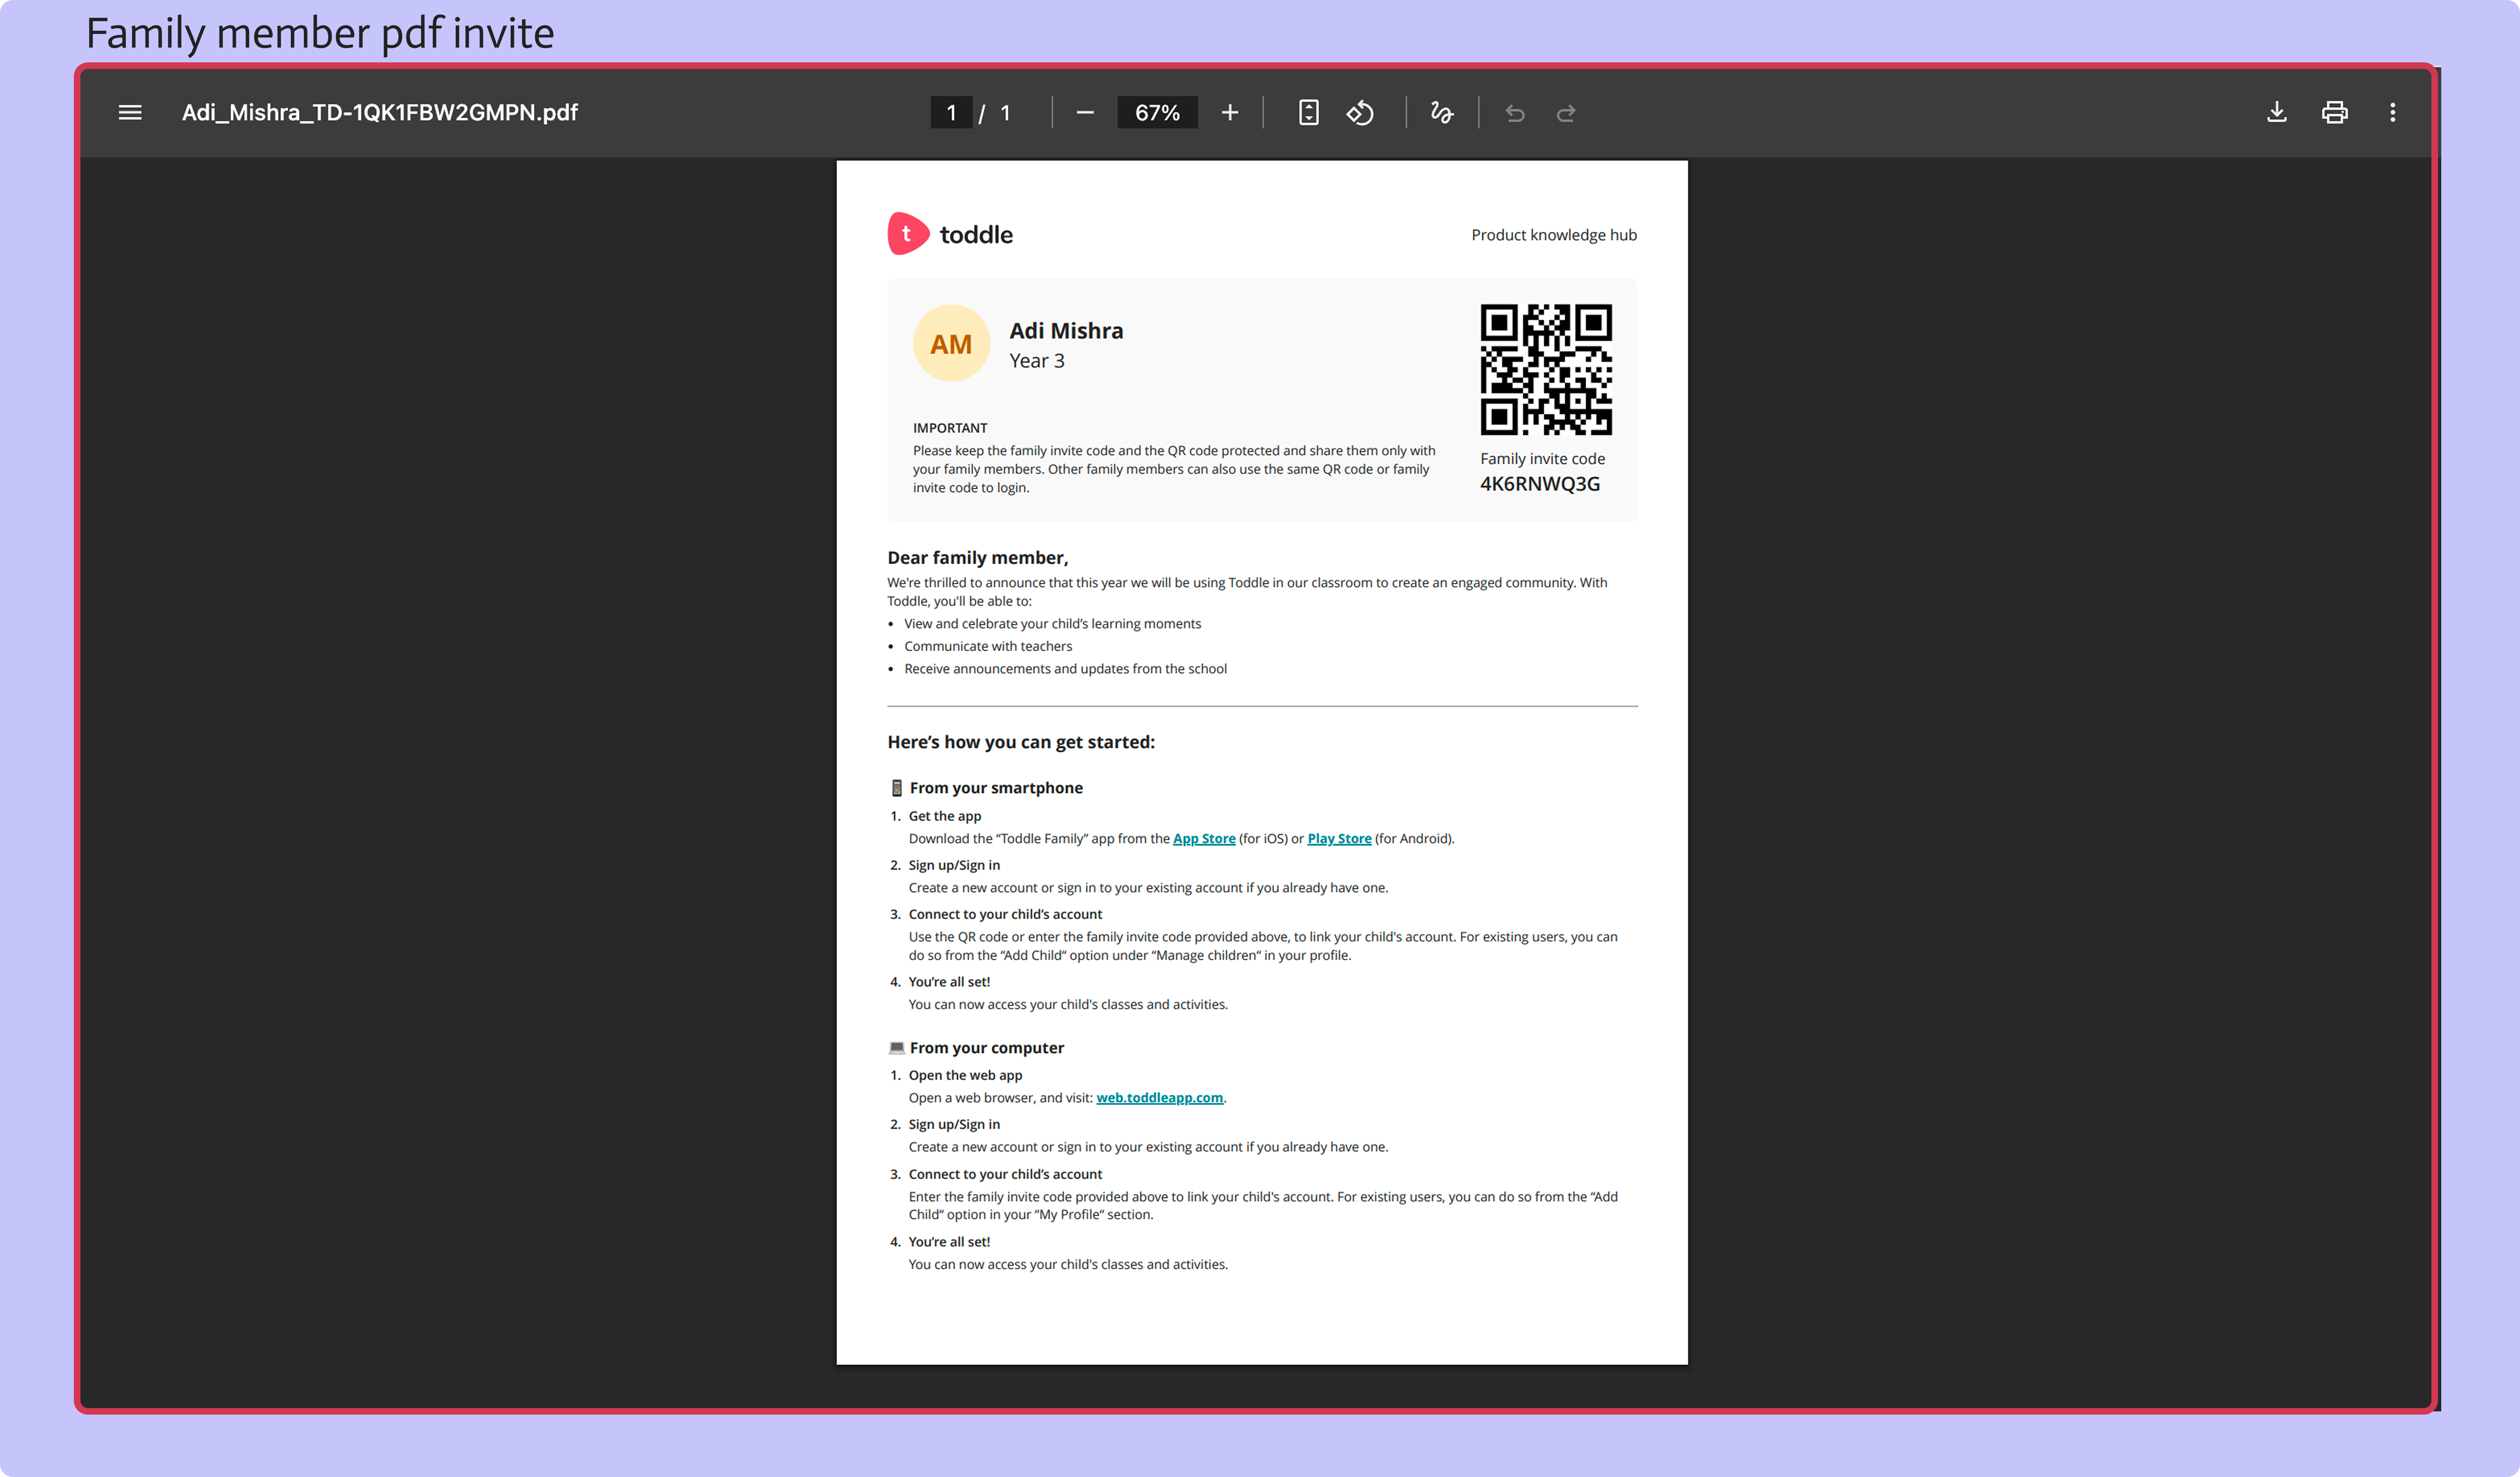Screen dimensions: 2520x1477
Task: Click the 'Year 3' label
Action: (x=1037, y=361)
